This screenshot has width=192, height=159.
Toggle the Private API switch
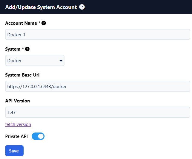point(38,136)
